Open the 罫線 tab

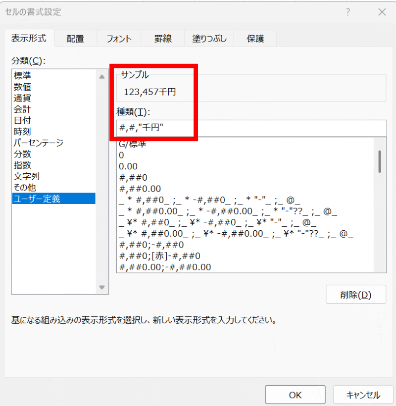(x=163, y=39)
